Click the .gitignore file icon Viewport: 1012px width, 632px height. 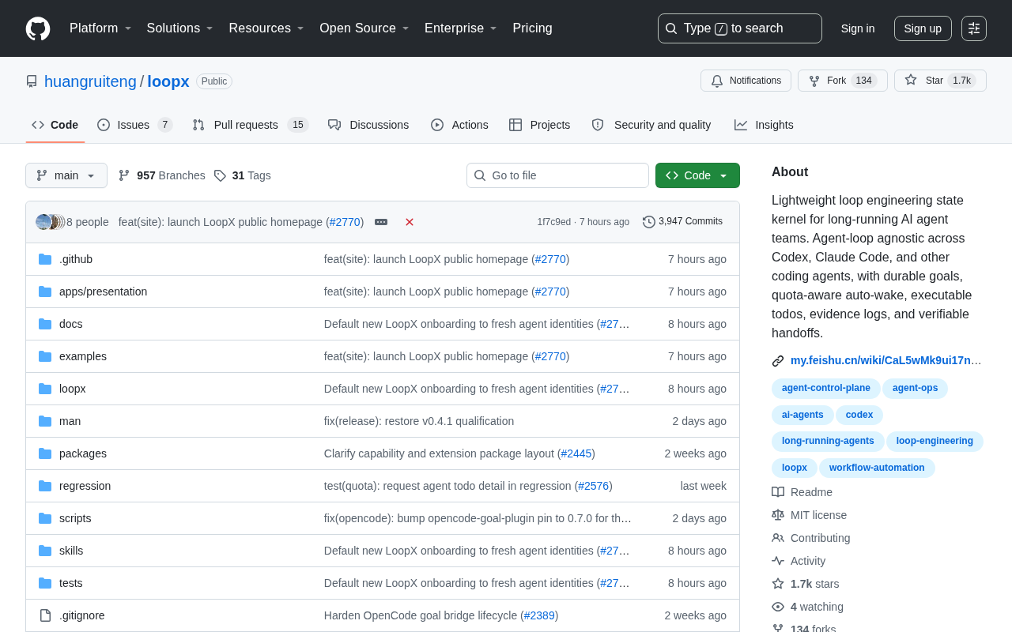tap(45, 615)
